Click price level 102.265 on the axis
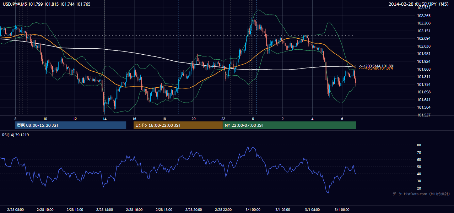Screen dimensions: 454x213 [424, 16]
